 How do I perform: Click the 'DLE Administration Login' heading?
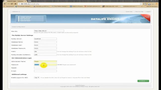(x=22, y=58)
